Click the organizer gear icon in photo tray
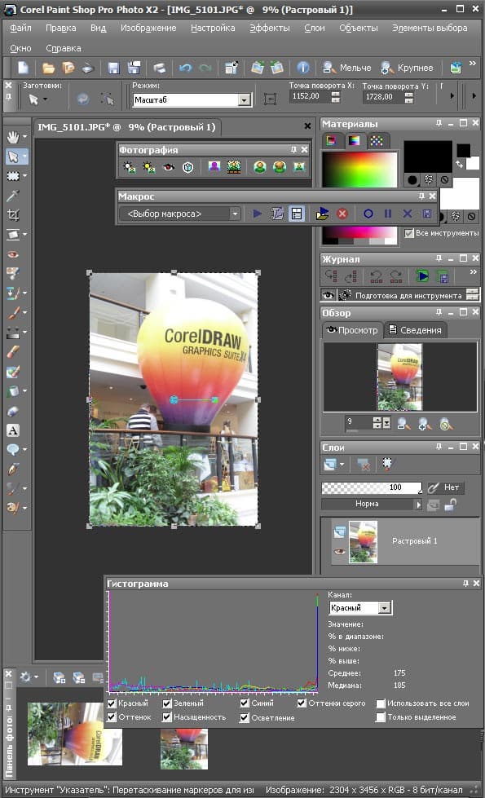The width and height of the screenshot is (485, 798). click(25, 677)
